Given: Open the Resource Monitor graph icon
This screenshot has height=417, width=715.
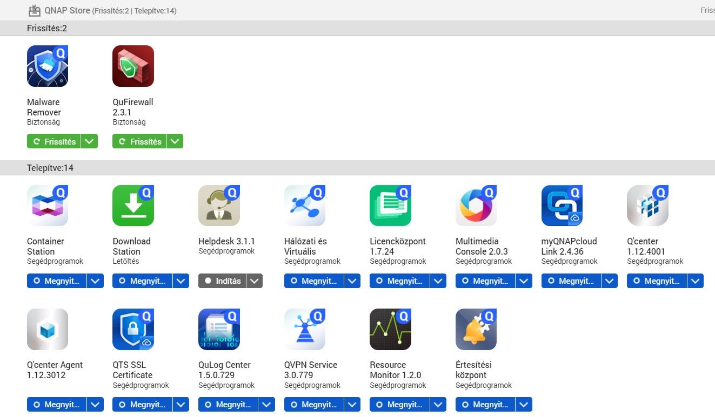Looking at the screenshot, I should [390, 329].
